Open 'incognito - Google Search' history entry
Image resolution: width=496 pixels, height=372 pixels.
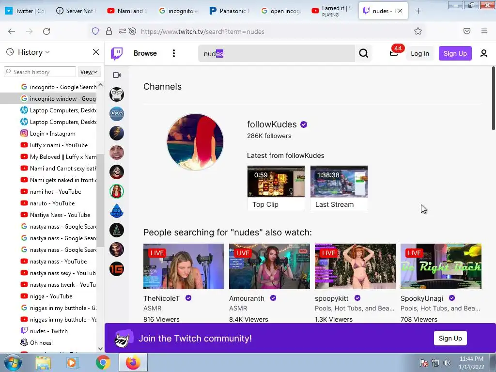coord(63,87)
